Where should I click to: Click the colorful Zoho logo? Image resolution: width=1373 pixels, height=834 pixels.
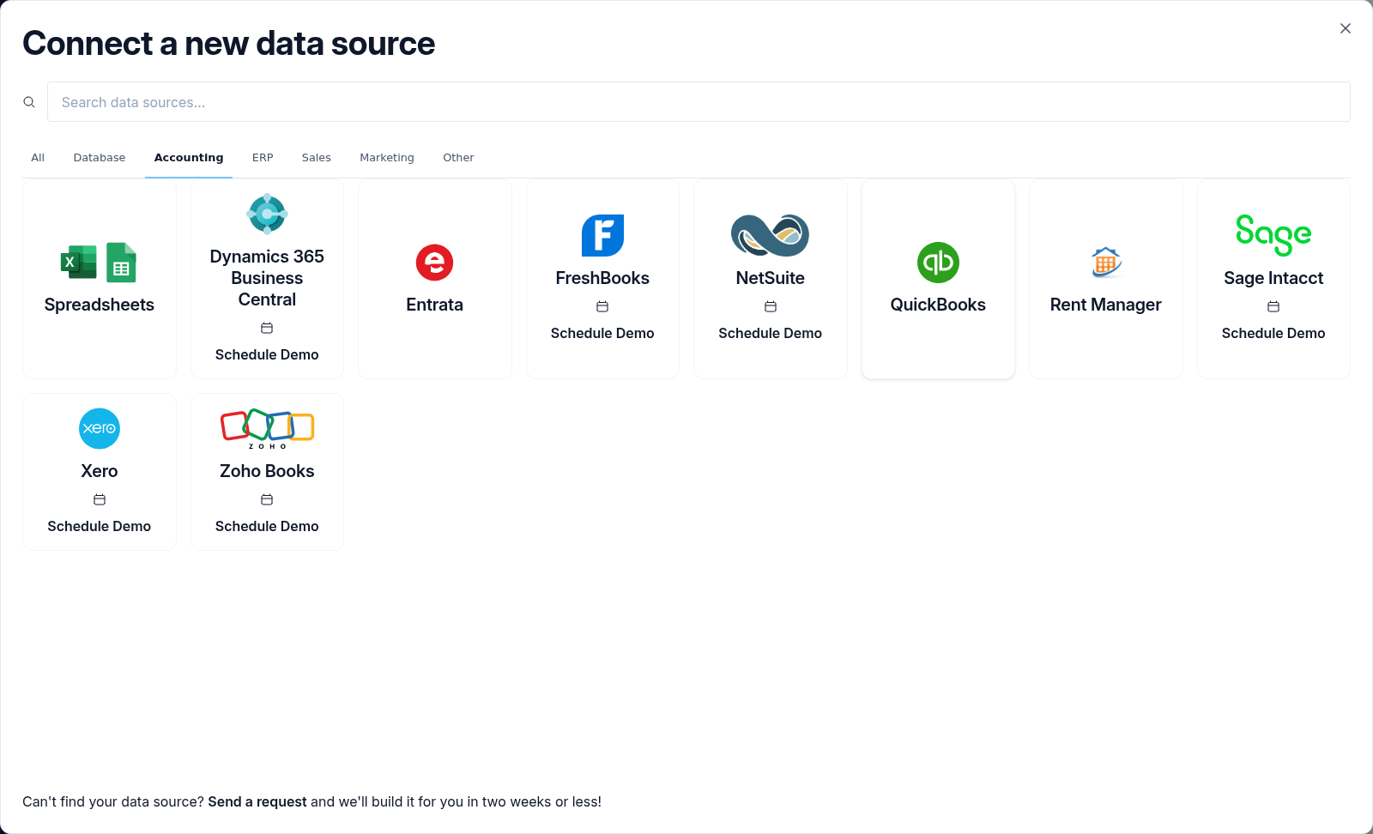coord(267,428)
